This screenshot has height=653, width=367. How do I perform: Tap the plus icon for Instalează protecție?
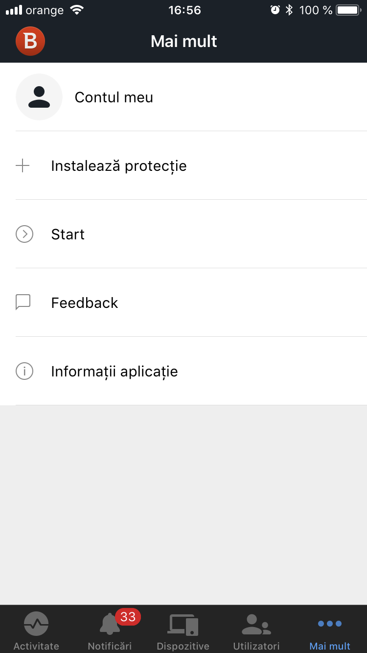coord(23,166)
